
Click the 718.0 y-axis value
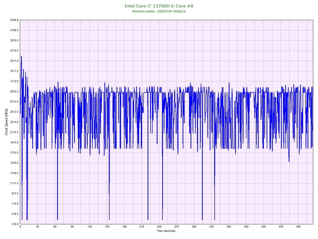tap(15, 204)
